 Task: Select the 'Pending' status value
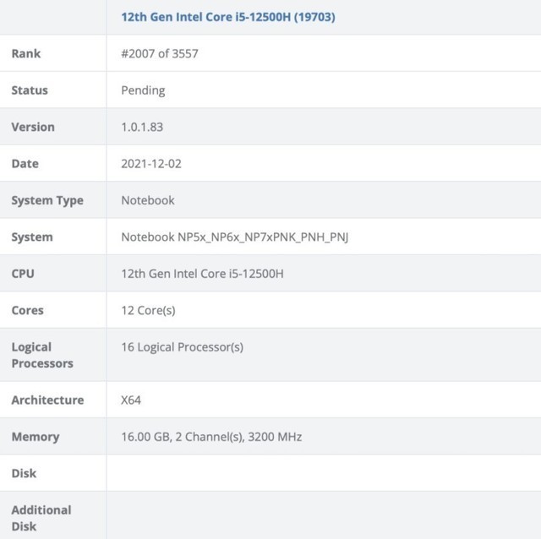[143, 90]
